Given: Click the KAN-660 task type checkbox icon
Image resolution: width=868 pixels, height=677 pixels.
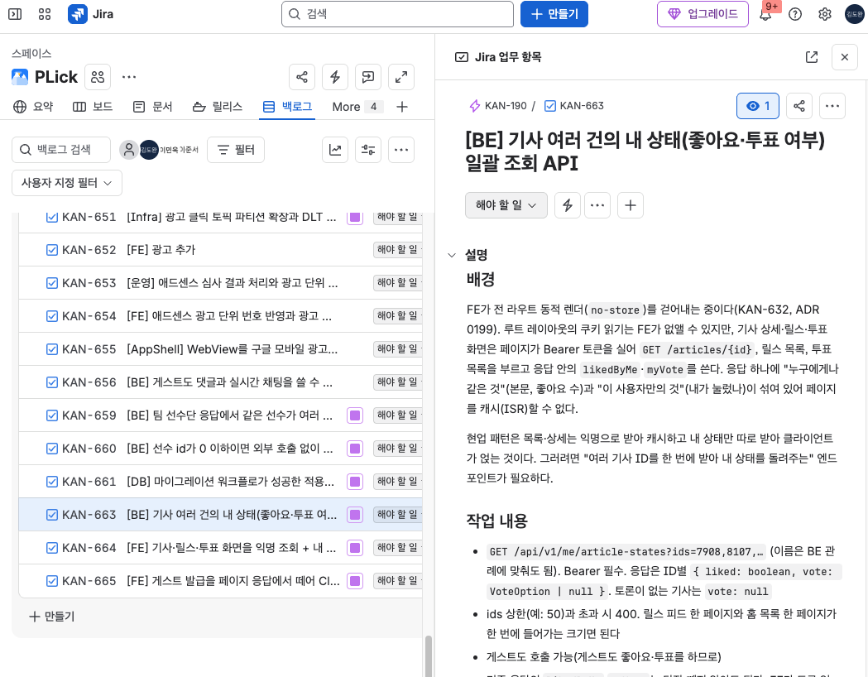Looking at the screenshot, I should pos(52,449).
